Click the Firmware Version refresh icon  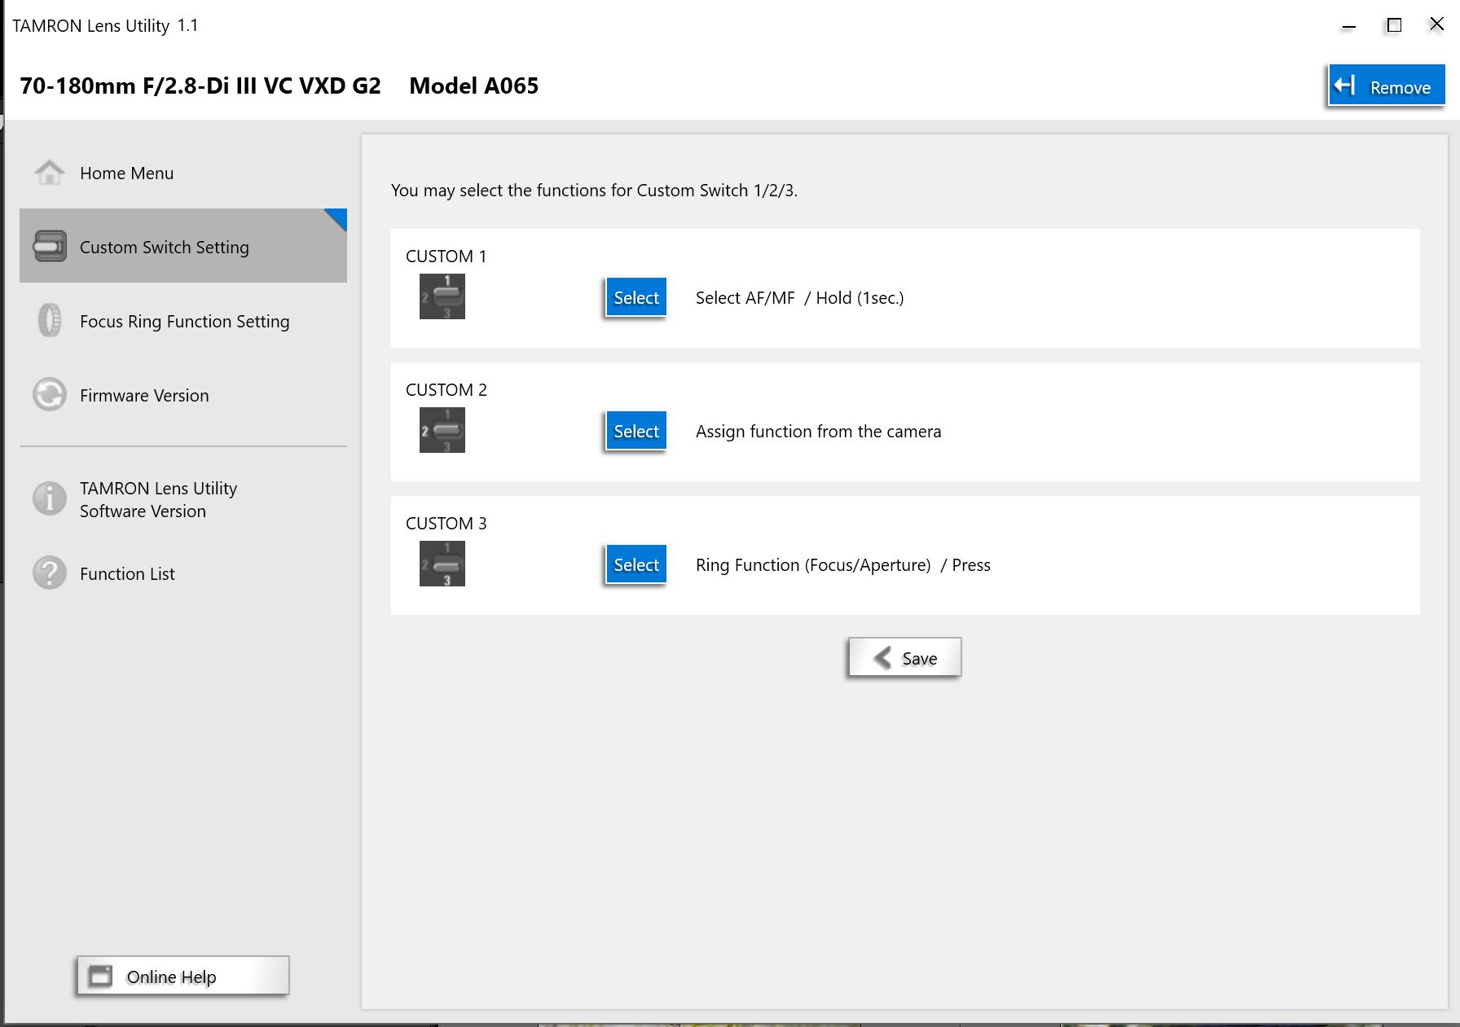[50, 394]
